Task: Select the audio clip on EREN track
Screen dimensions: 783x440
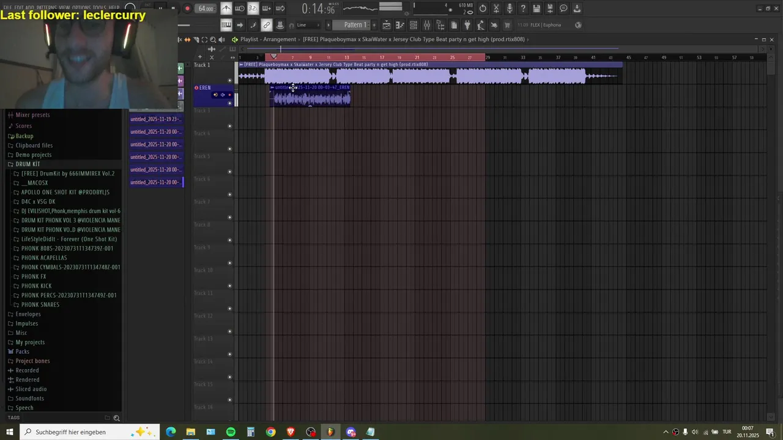Action: click(x=311, y=96)
